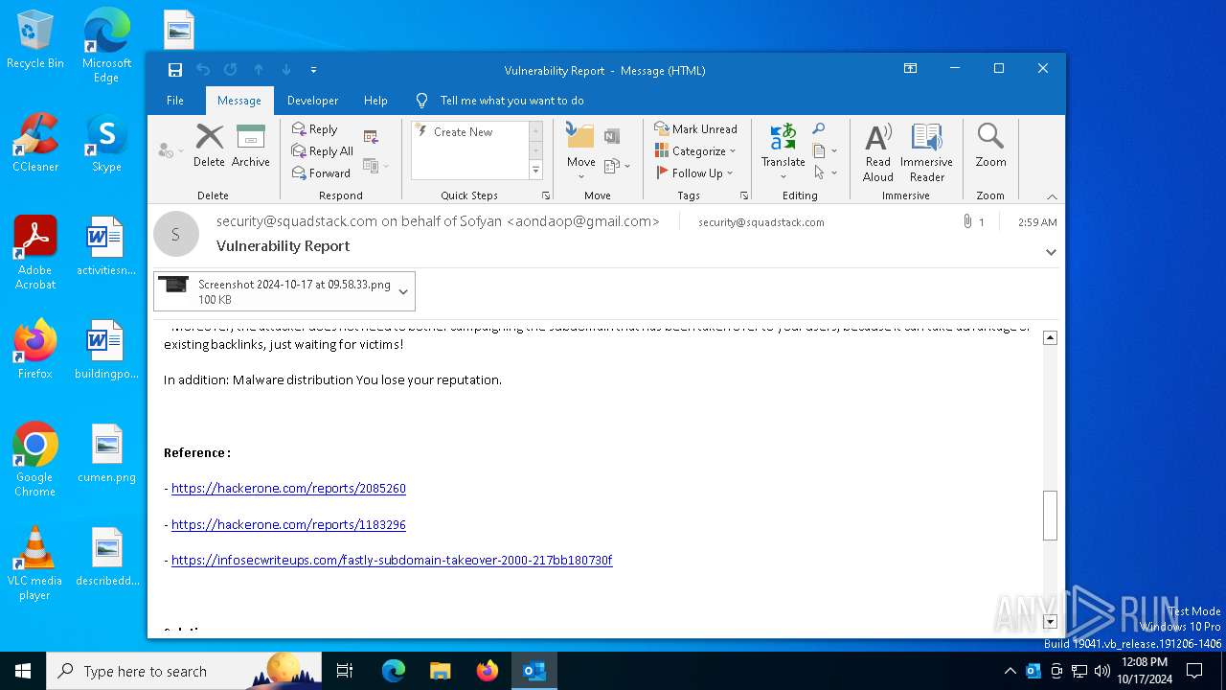Open the infosecwriteups fastly-subdomain-takeover link
The height and width of the screenshot is (690, 1226).
pyautogui.click(x=392, y=561)
